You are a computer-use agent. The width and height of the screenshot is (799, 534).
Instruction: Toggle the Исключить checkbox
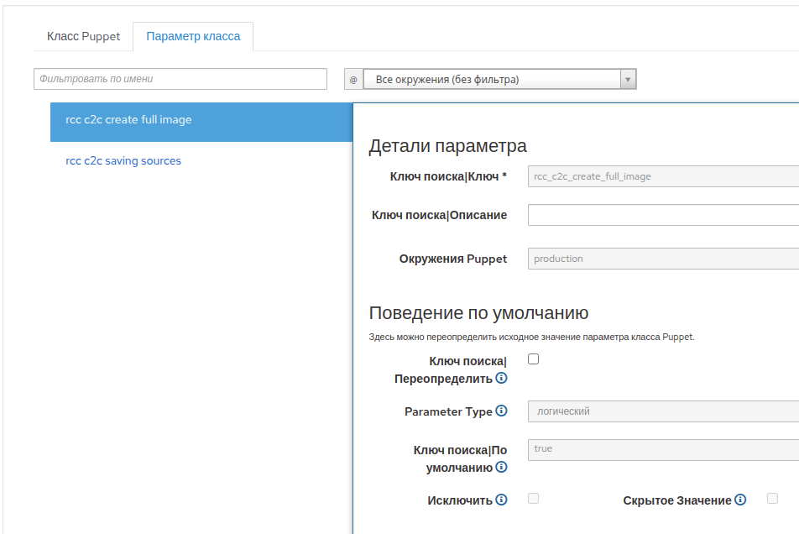point(533,499)
